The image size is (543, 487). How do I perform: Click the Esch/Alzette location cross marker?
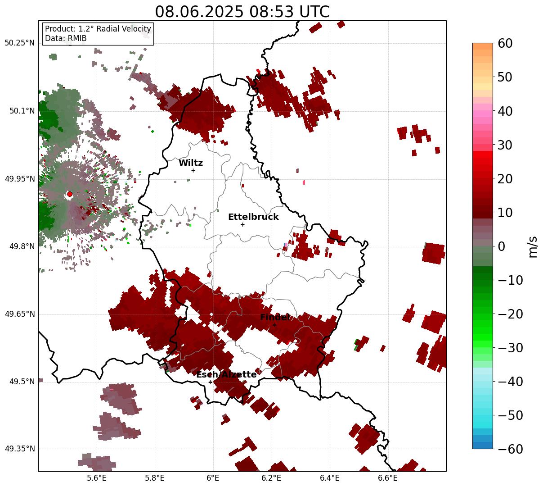(210, 382)
